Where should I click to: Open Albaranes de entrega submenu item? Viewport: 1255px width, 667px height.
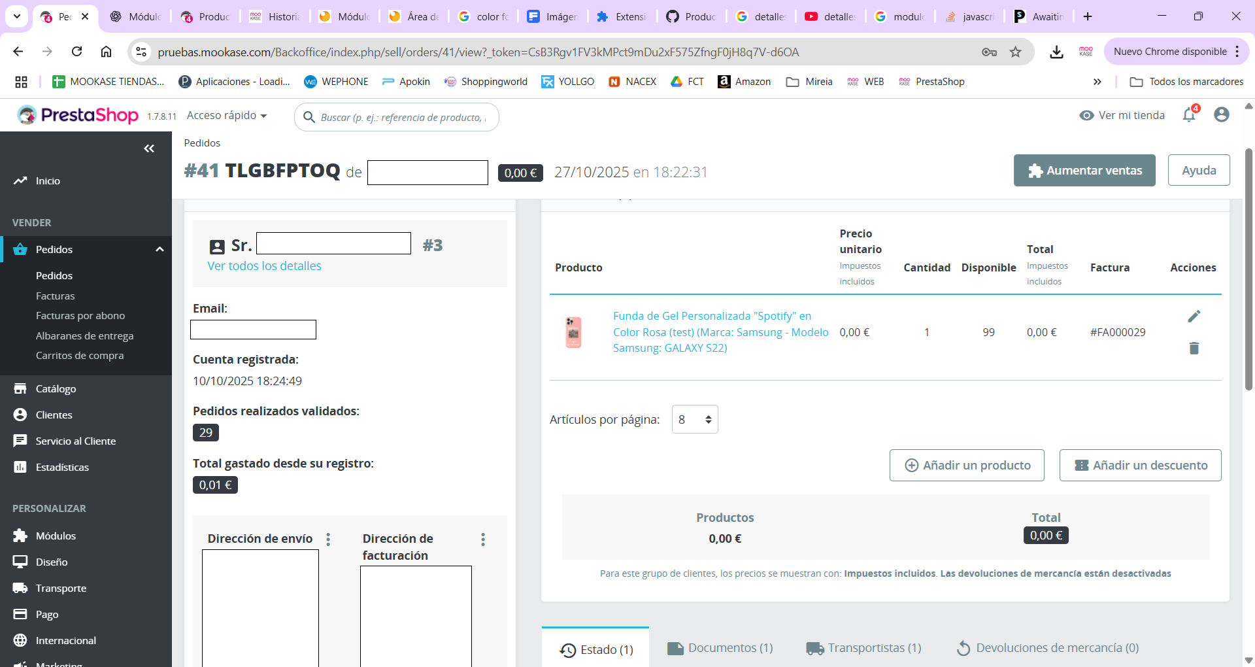[85, 335]
